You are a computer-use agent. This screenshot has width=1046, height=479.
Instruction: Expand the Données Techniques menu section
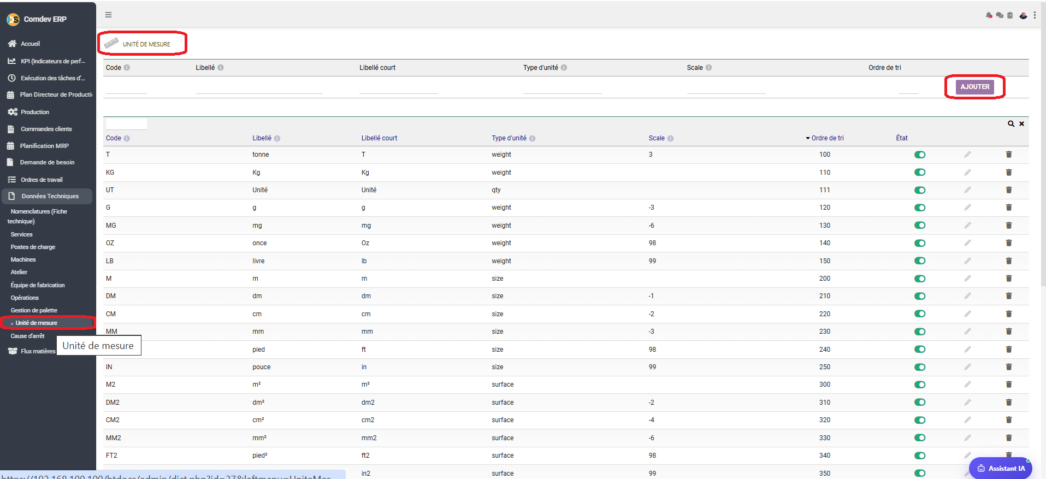pyautogui.click(x=47, y=196)
